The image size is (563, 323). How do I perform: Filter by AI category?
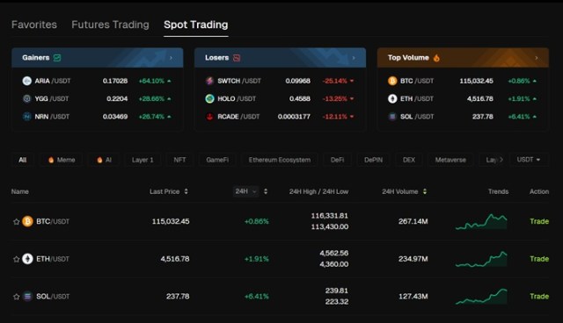104,160
